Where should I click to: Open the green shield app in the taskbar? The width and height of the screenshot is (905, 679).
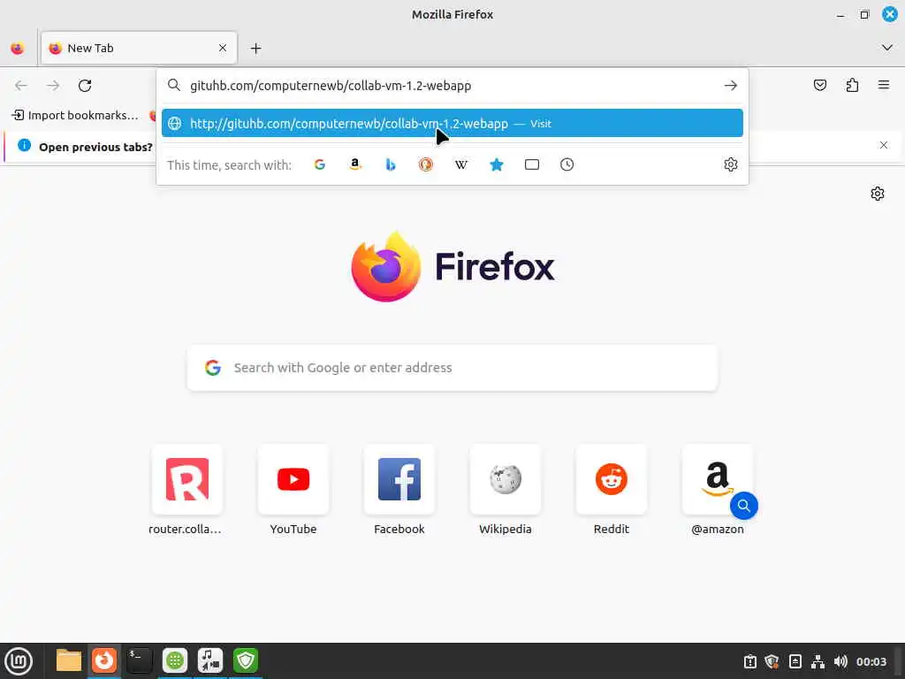(x=246, y=660)
